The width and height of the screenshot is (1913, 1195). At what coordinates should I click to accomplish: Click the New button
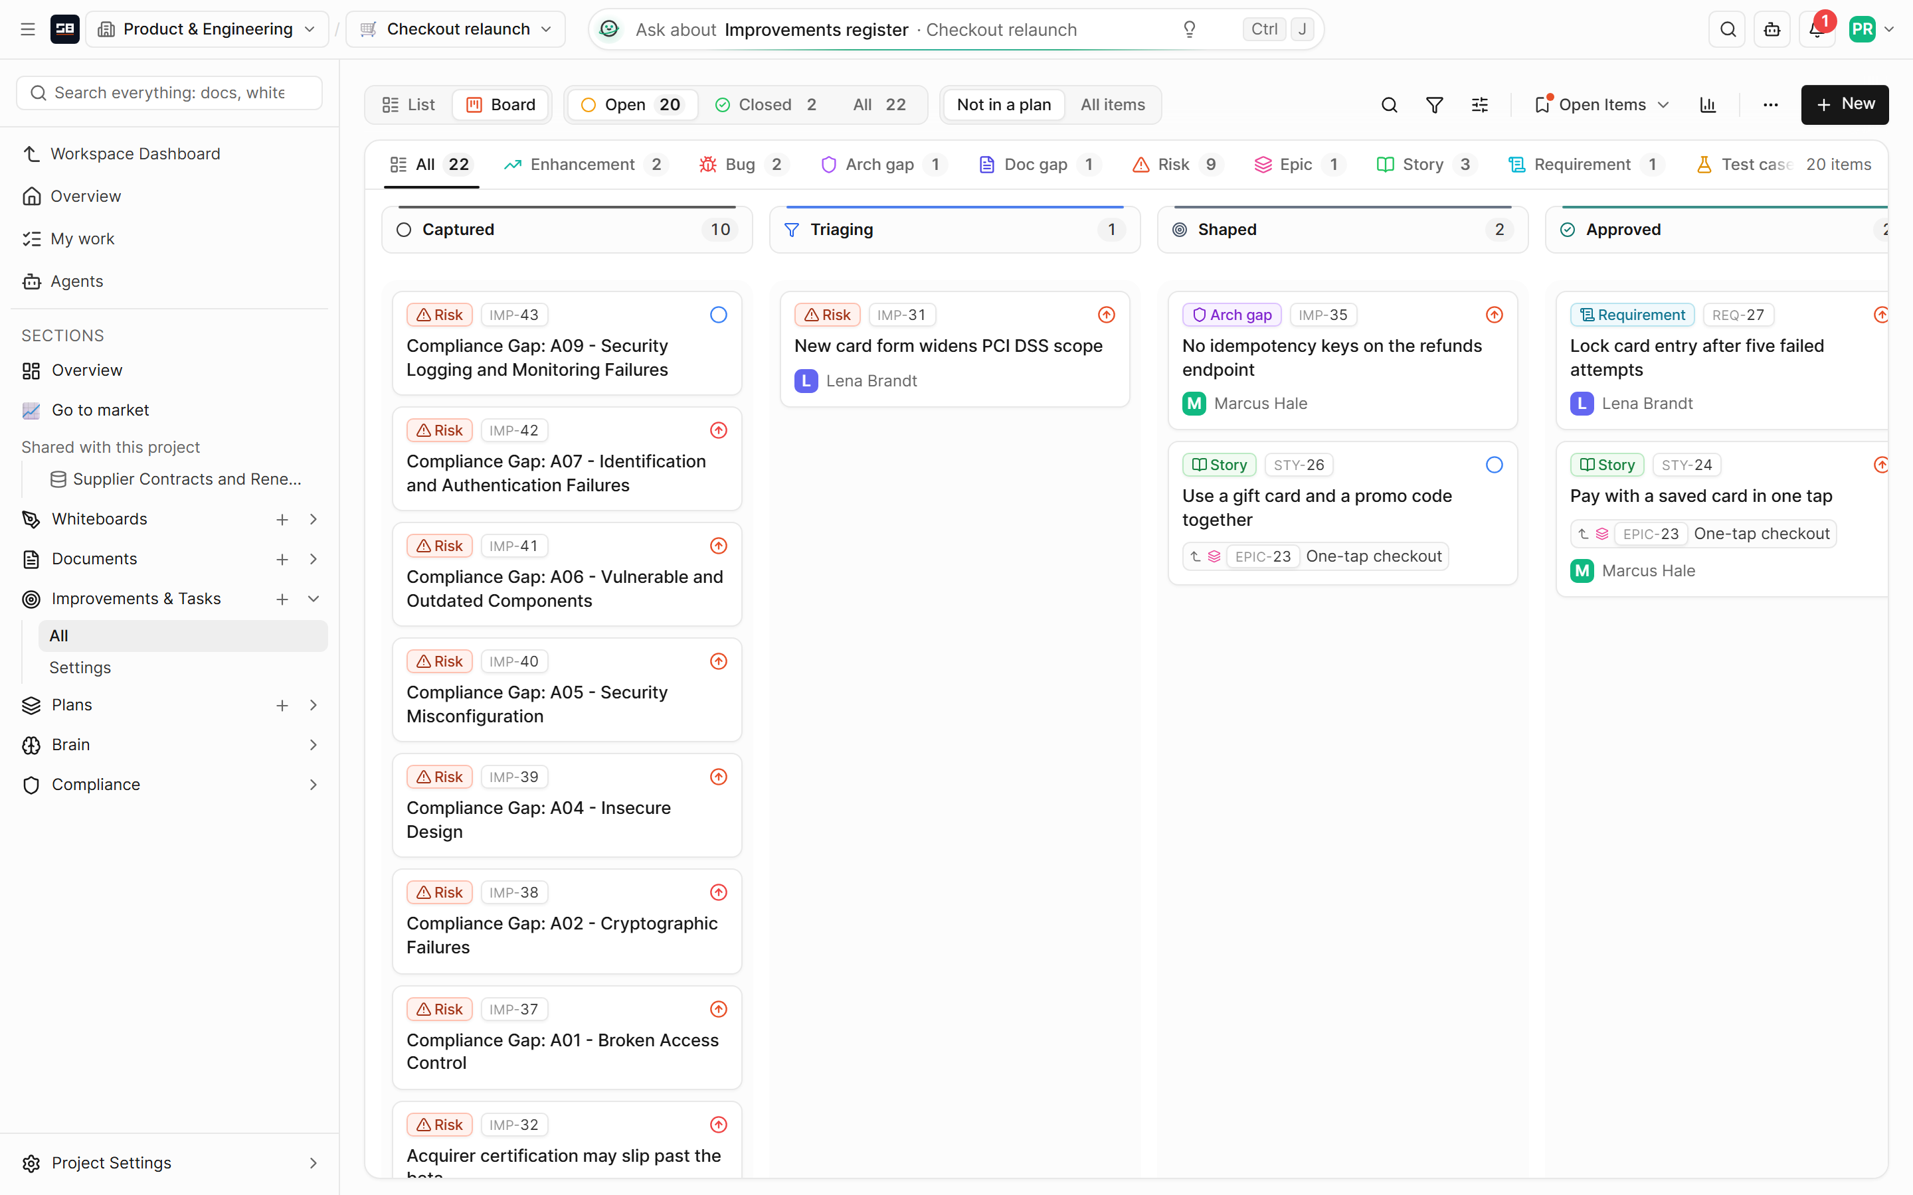pos(1844,104)
